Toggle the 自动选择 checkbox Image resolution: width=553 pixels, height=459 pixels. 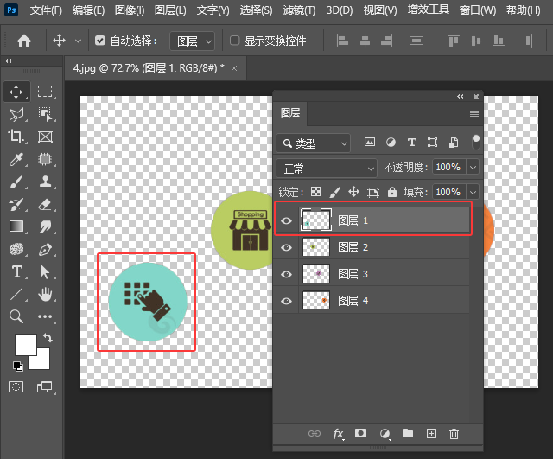tap(100, 41)
